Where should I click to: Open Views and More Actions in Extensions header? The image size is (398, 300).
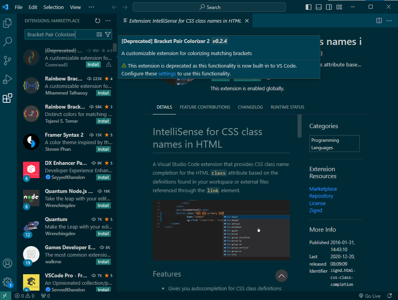pyautogui.click(x=108, y=21)
